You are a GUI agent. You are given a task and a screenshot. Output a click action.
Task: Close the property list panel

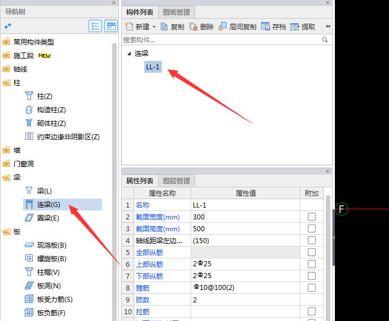coord(328,172)
